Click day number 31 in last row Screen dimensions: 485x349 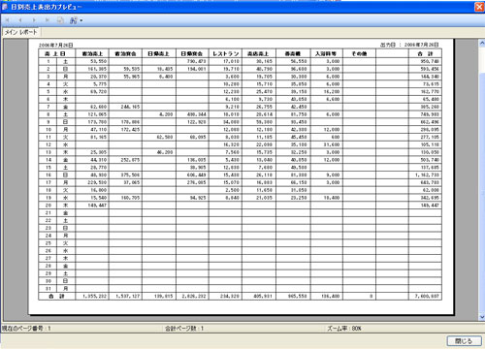click(x=48, y=289)
